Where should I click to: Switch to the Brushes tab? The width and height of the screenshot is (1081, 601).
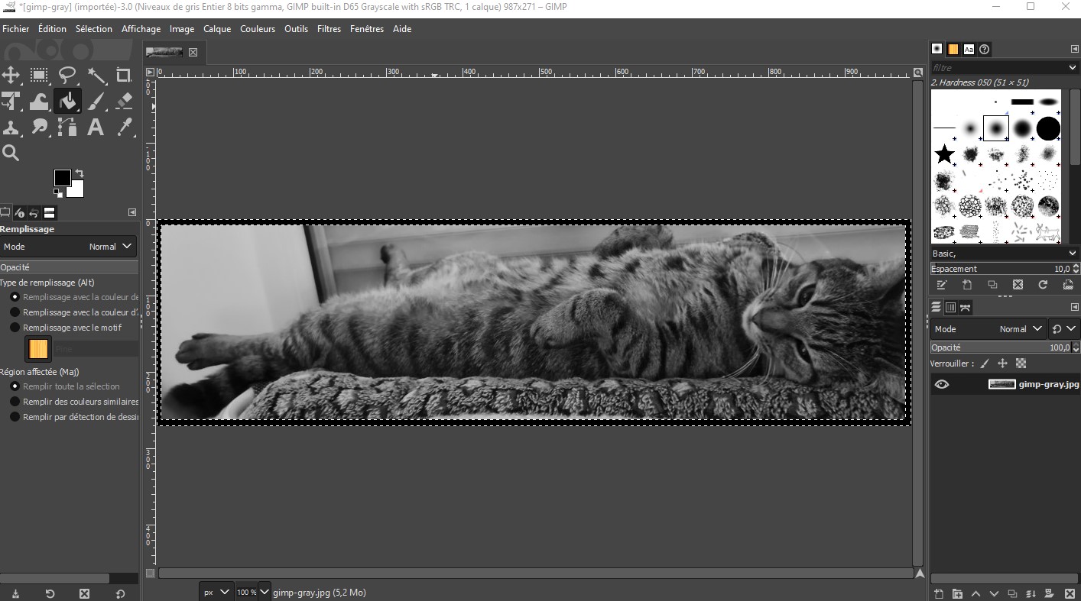pos(937,49)
